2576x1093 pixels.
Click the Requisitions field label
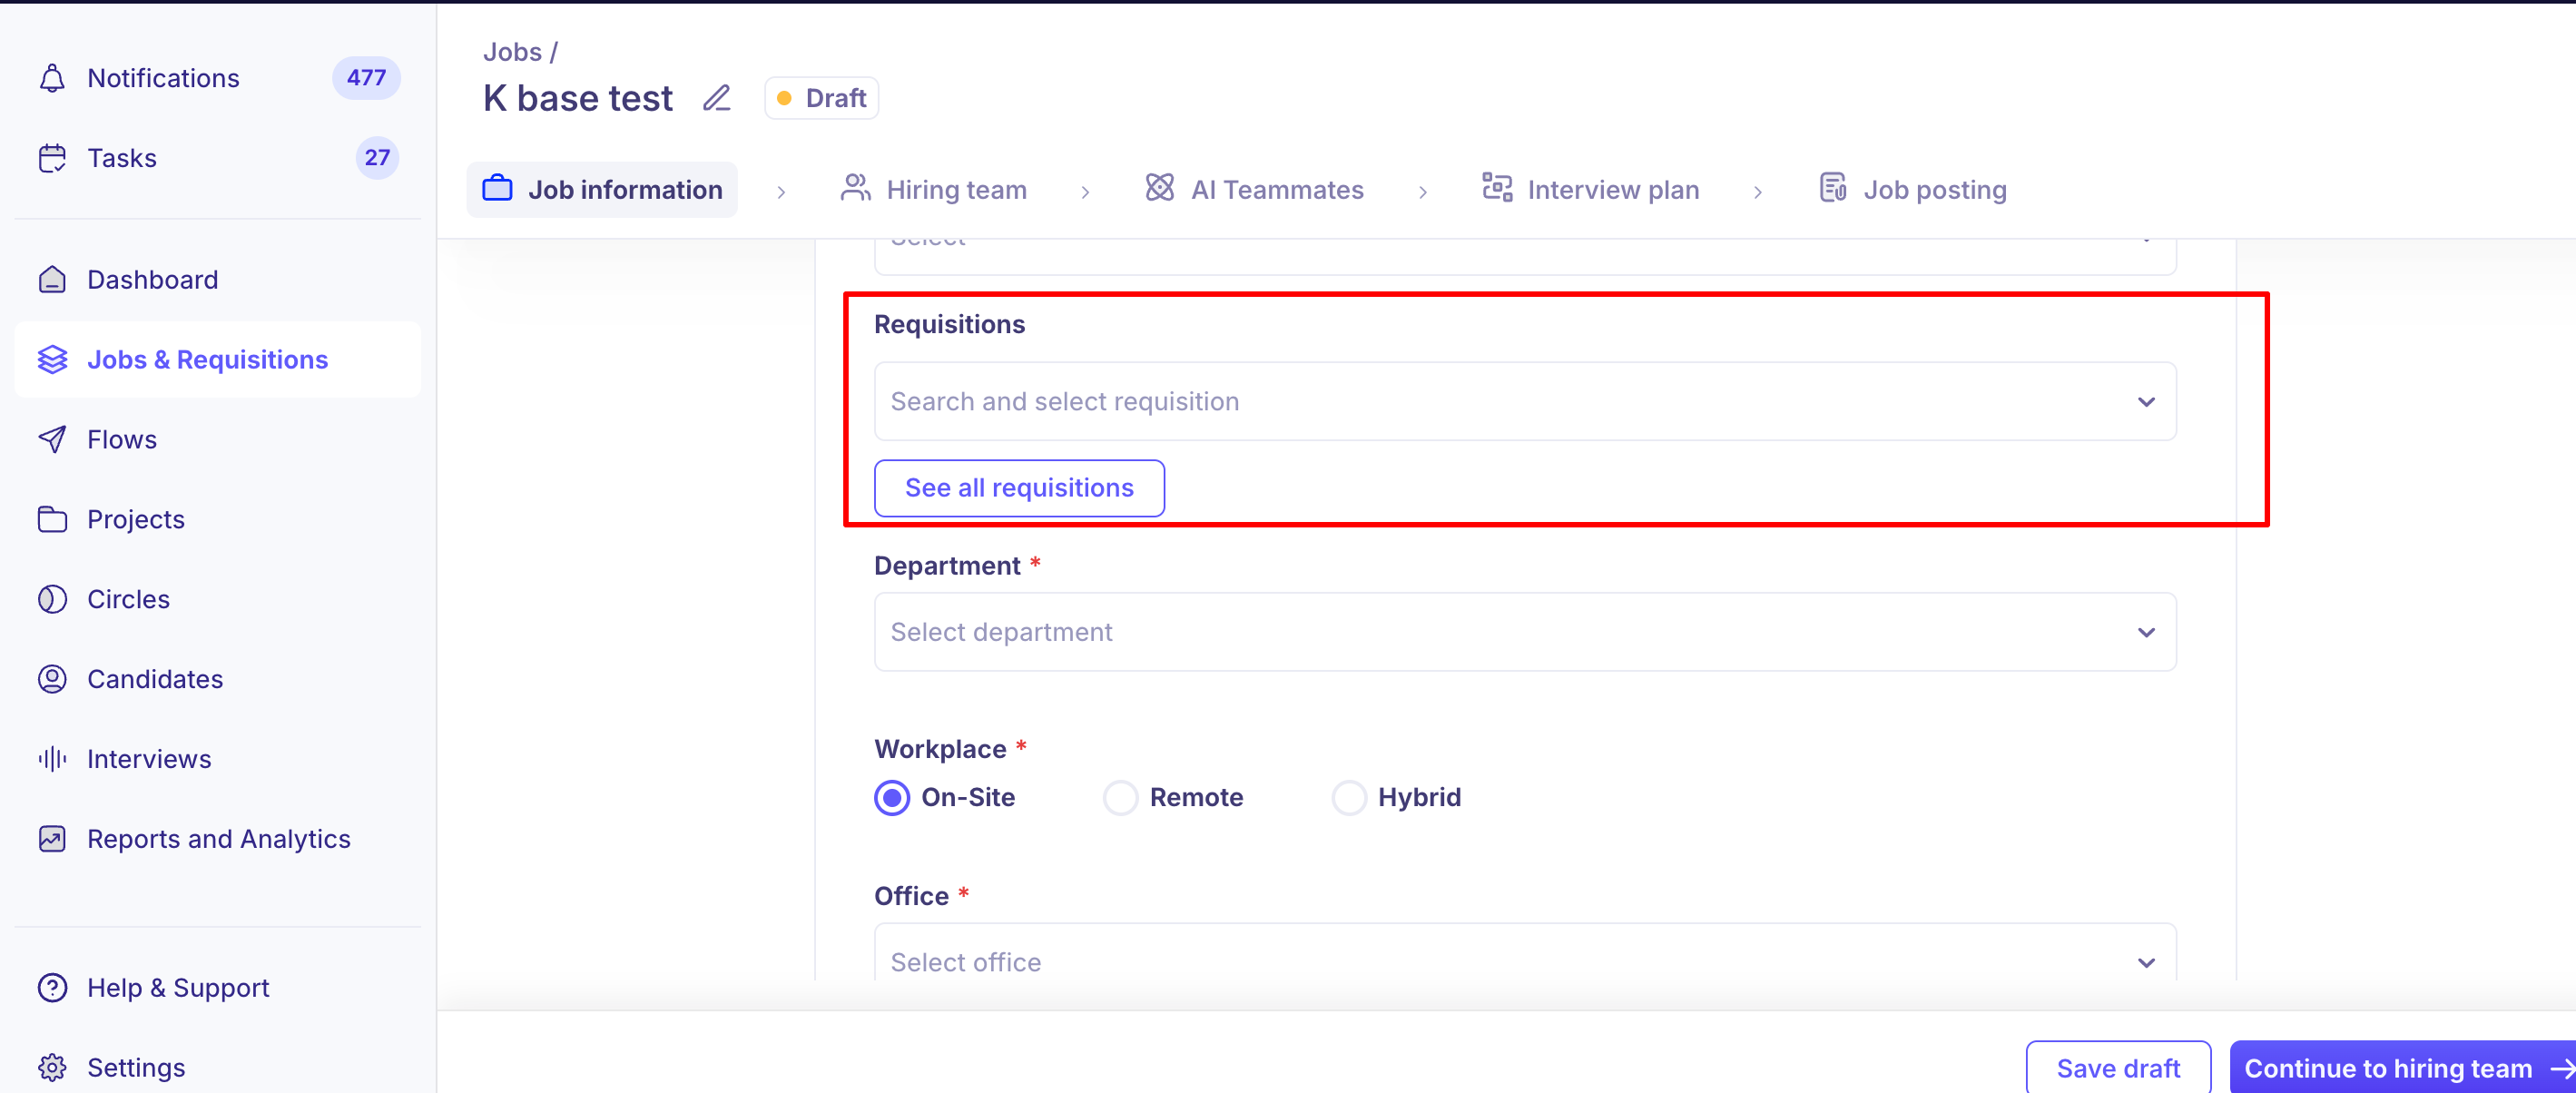949,324
